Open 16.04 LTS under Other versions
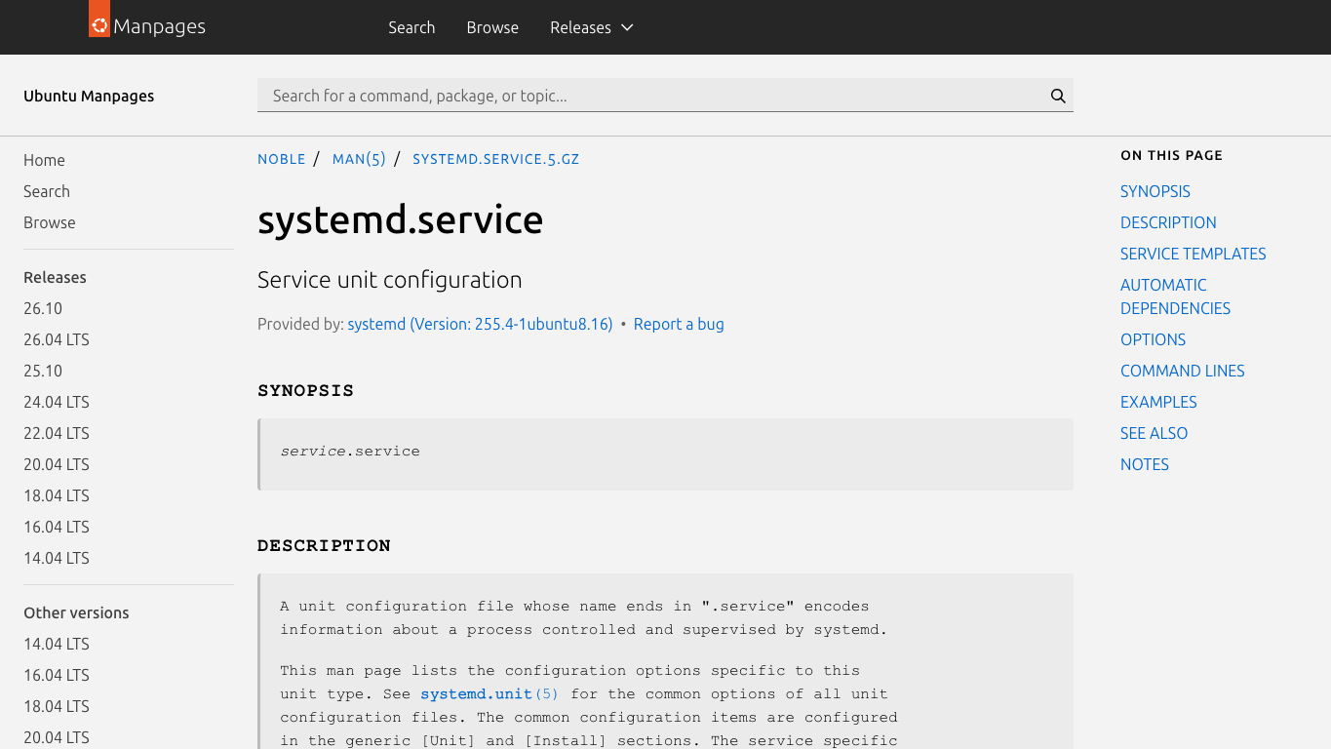This screenshot has width=1331, height=749. [57, 675]
